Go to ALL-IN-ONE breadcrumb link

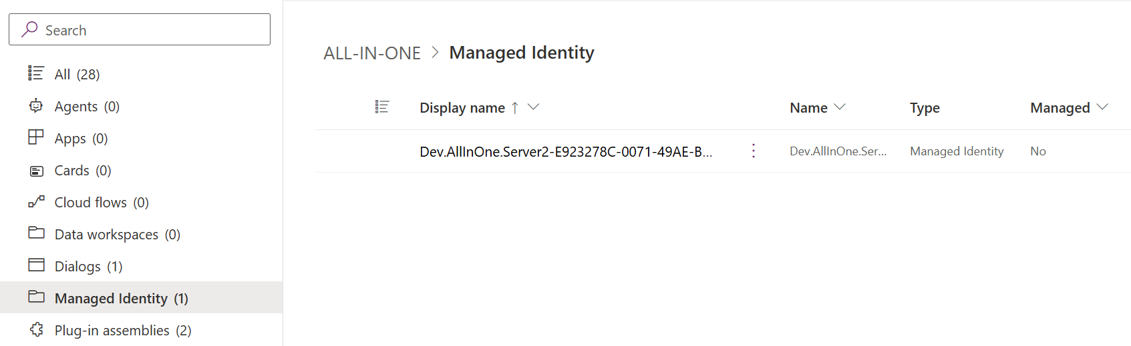372,53
